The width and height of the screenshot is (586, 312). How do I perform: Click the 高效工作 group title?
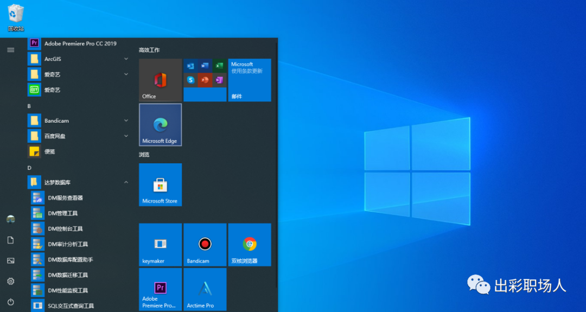149,50
